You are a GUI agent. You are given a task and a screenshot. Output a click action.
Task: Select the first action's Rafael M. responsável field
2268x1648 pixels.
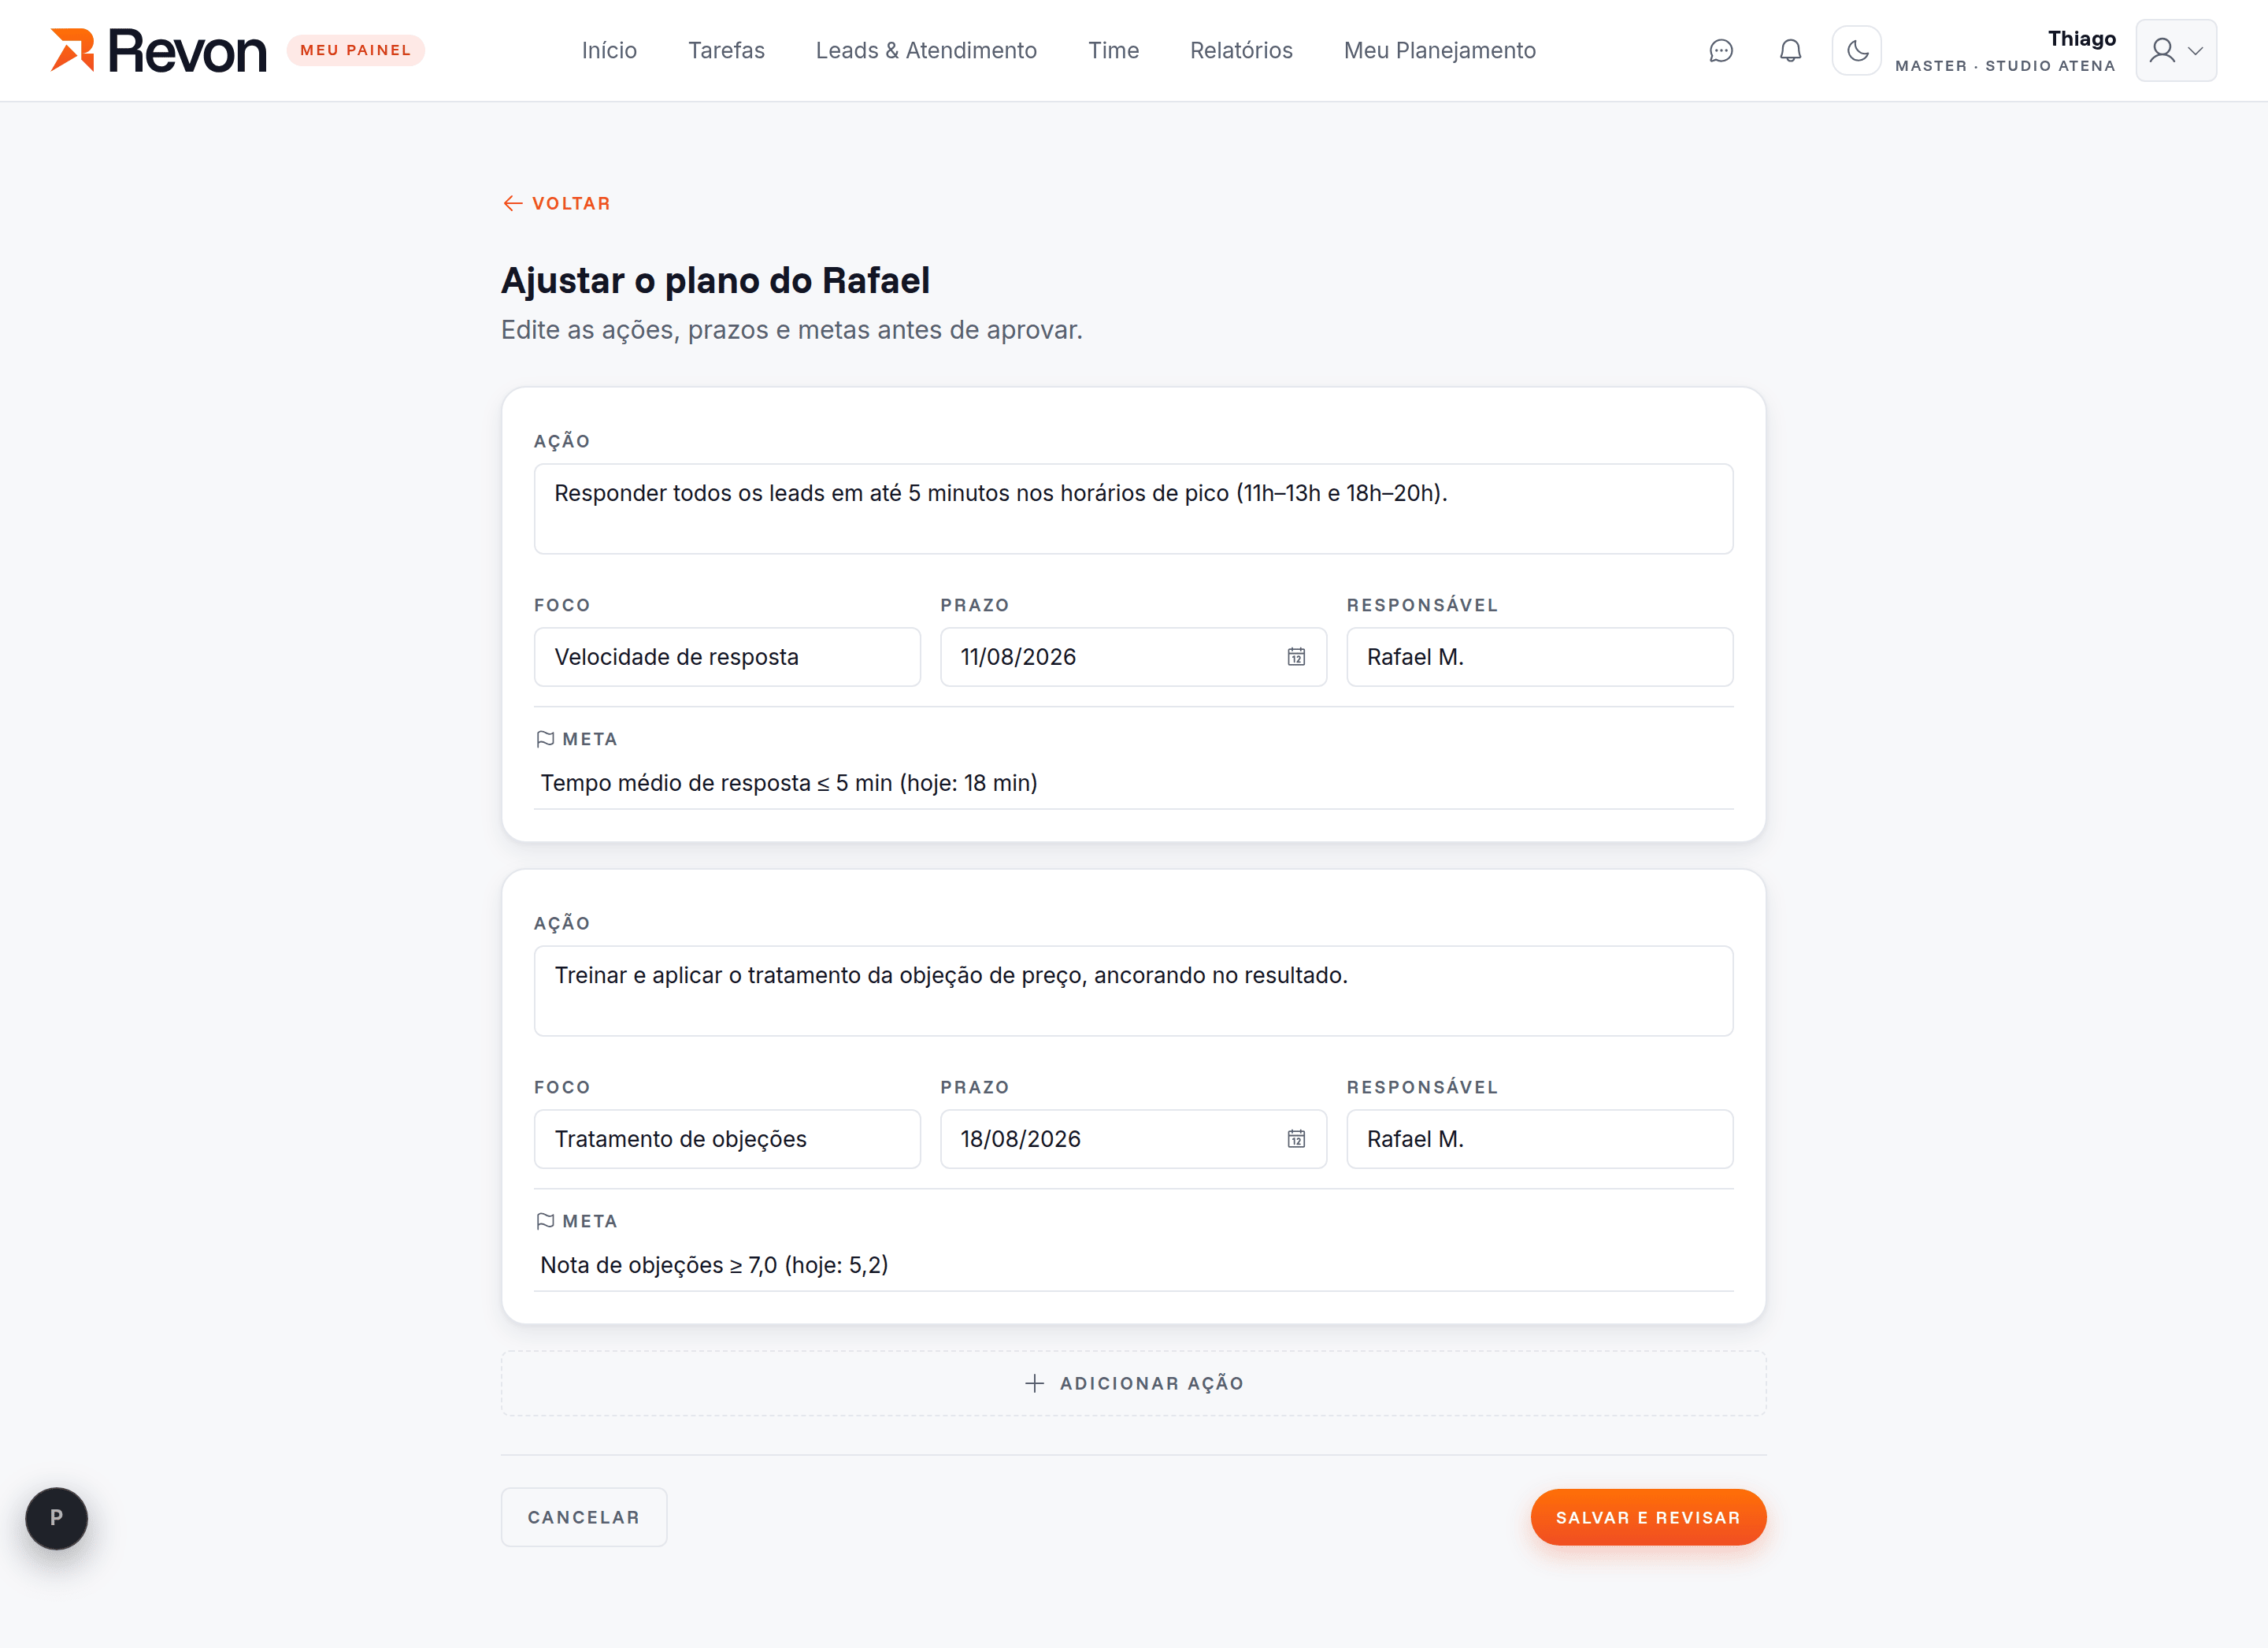click(x=1539, y=658)
